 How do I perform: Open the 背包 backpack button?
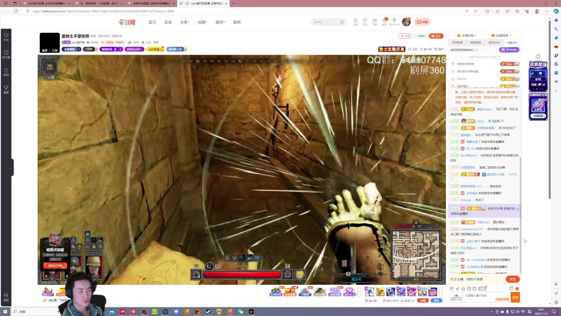click(436, 301)
